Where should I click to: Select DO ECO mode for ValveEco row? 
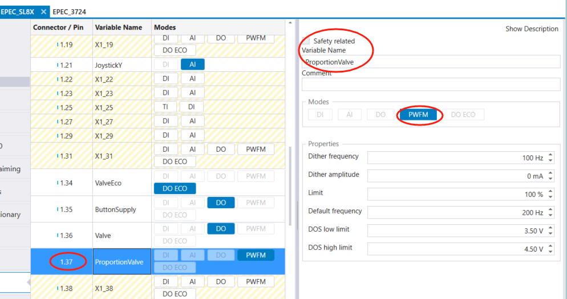(175, 188)
